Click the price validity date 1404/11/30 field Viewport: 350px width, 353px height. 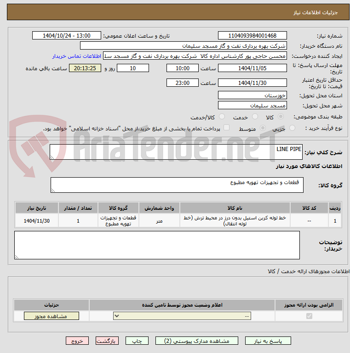click(x=252, y=83)
